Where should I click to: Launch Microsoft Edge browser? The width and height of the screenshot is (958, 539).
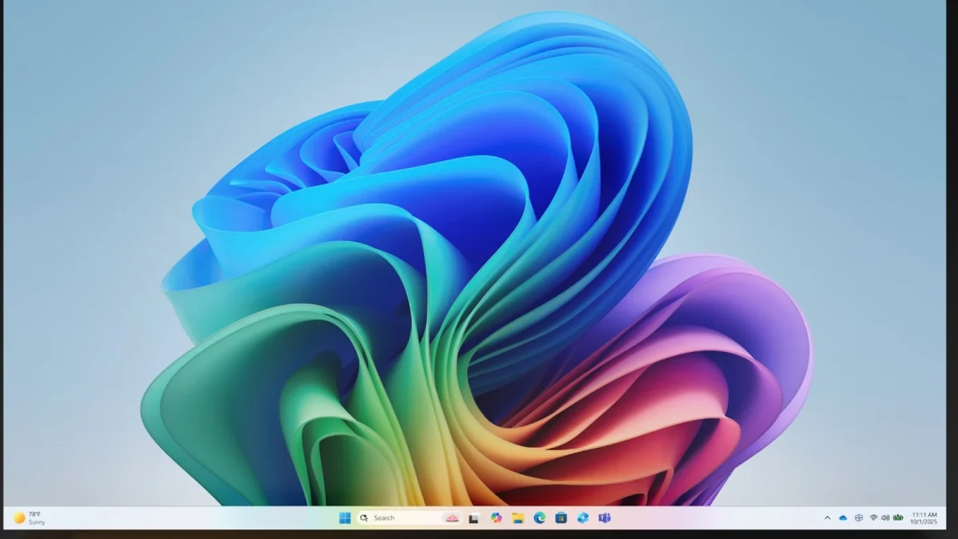coord(539,517)
